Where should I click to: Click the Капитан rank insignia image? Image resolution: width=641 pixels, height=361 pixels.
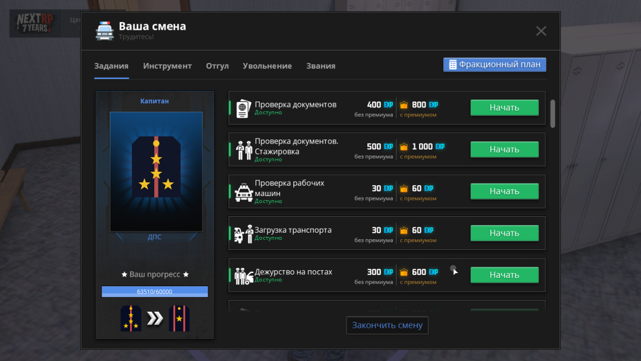(156, 171)
